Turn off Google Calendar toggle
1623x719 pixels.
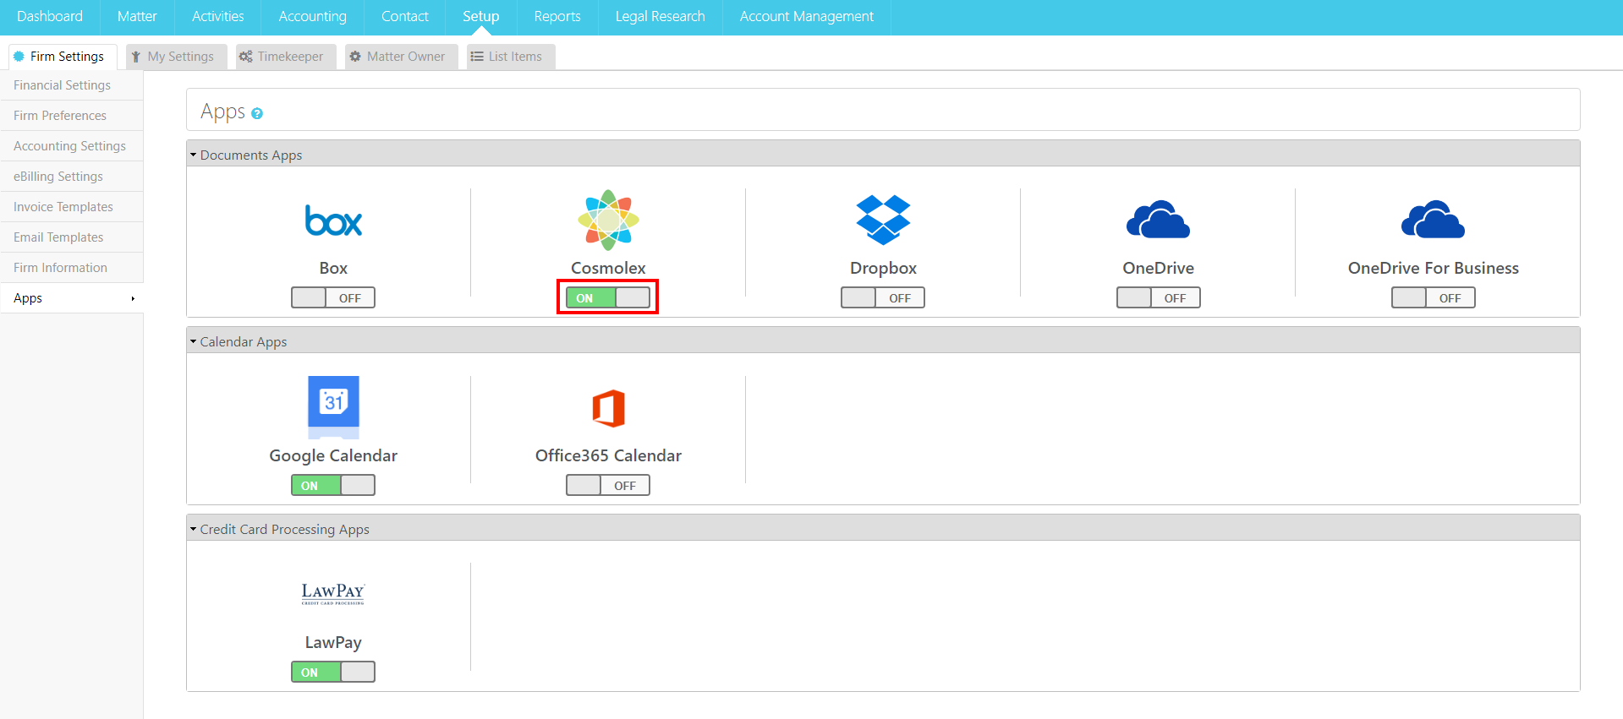click(x=333, y=485)
